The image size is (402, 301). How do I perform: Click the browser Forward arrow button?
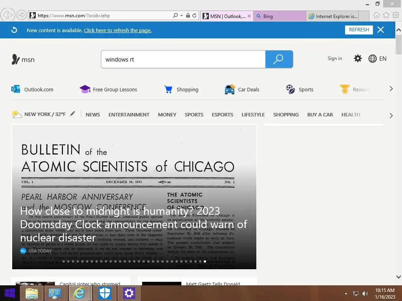22,15
